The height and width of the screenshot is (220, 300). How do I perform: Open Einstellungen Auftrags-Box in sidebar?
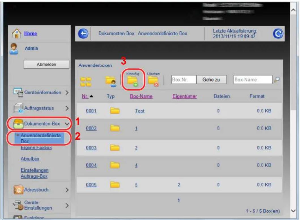pyautogui.click(x=35, y=173)
